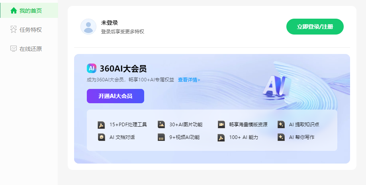The width and height of the screenshot is (366, 185).
Task: Click the 畅享海量模版资源 video icon
Action: click(221, 125)
